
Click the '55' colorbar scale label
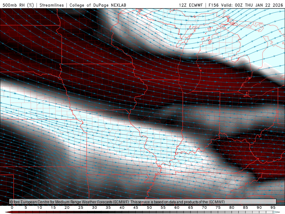(x=163, y=208)
